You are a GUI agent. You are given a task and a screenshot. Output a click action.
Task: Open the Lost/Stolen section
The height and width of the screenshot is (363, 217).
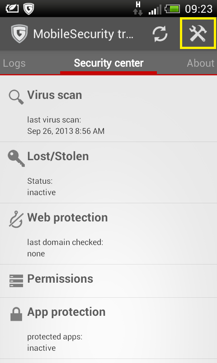coord(108,173)
